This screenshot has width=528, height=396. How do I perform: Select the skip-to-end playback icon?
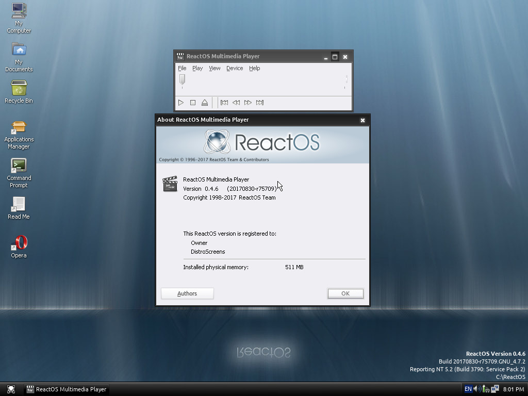pos(260,103)
